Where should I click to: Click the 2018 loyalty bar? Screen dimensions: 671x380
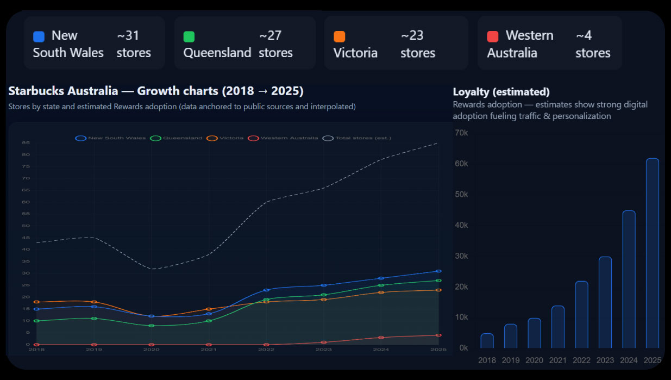click(487, 340)
